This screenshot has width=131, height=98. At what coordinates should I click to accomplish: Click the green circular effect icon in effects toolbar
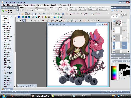(x=58, y=17)
